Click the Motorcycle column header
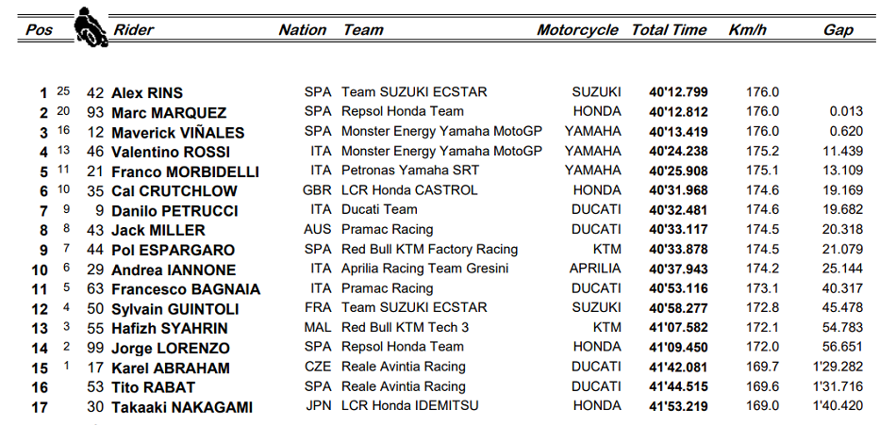 pyautogui.click(x=577, y=30)
